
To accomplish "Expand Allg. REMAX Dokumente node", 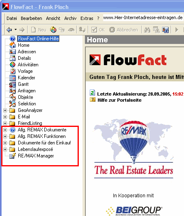I will [5, 130].
